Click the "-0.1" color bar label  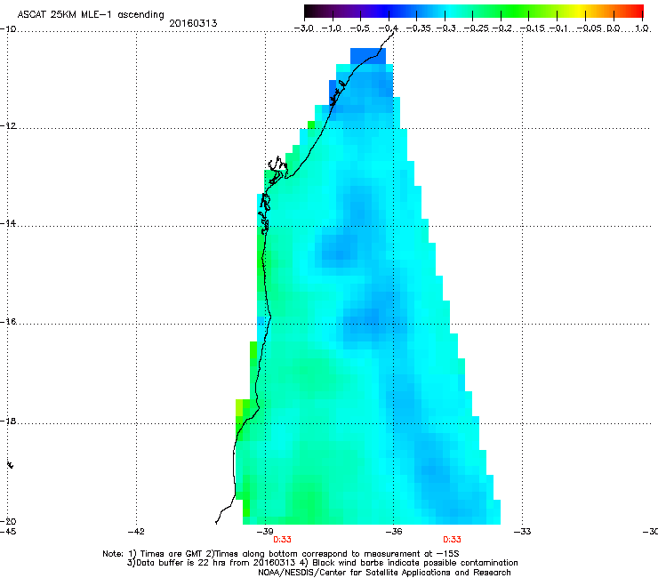tap(558, 28)
